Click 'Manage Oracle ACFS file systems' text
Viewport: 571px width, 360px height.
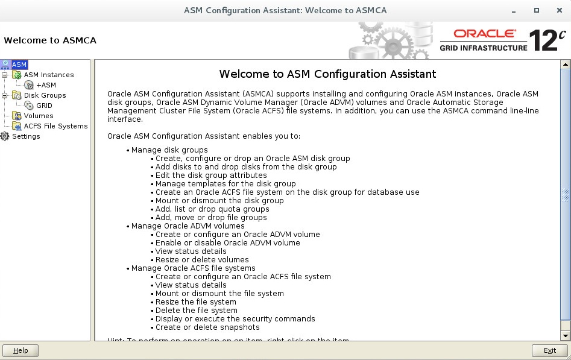[x=193, y=268]
